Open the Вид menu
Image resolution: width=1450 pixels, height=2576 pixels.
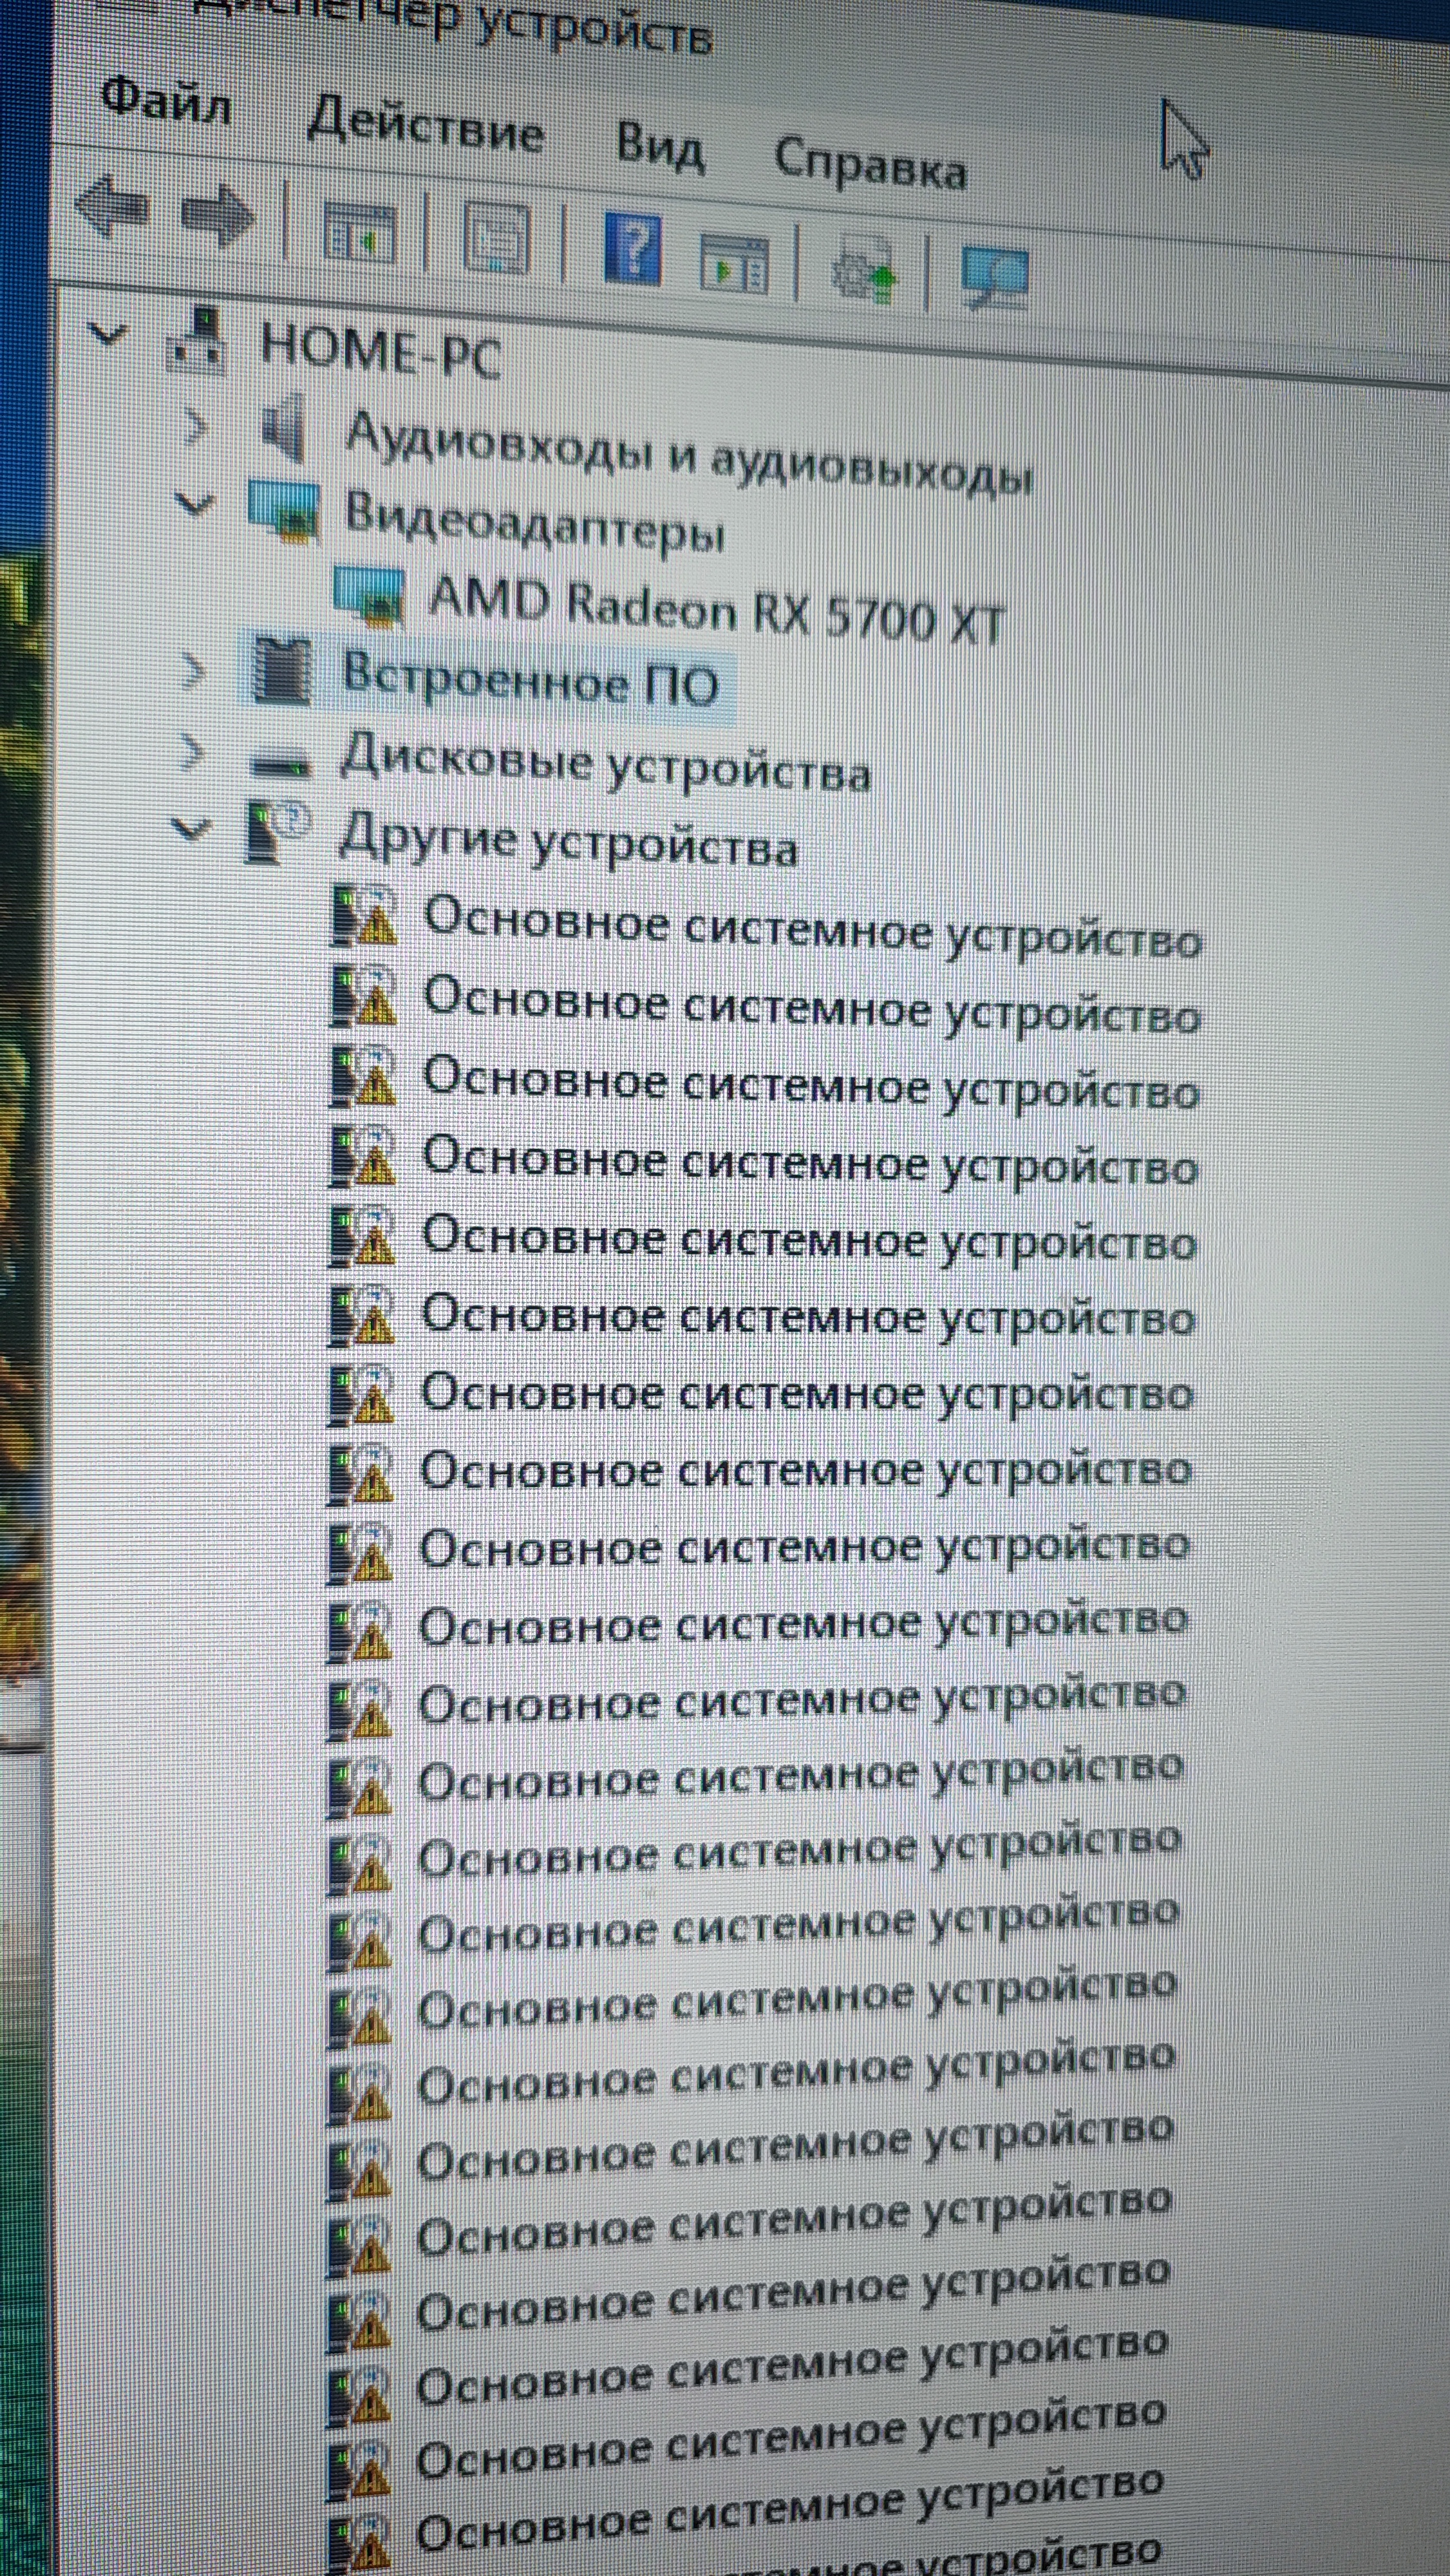[660, 147]
